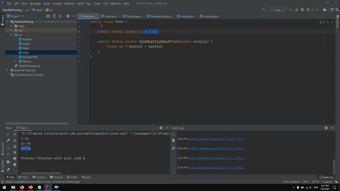Open Project Structure toolbar icon
This screenshot has width=340, height=191.
pyautogui.click(x=325, y=10)
